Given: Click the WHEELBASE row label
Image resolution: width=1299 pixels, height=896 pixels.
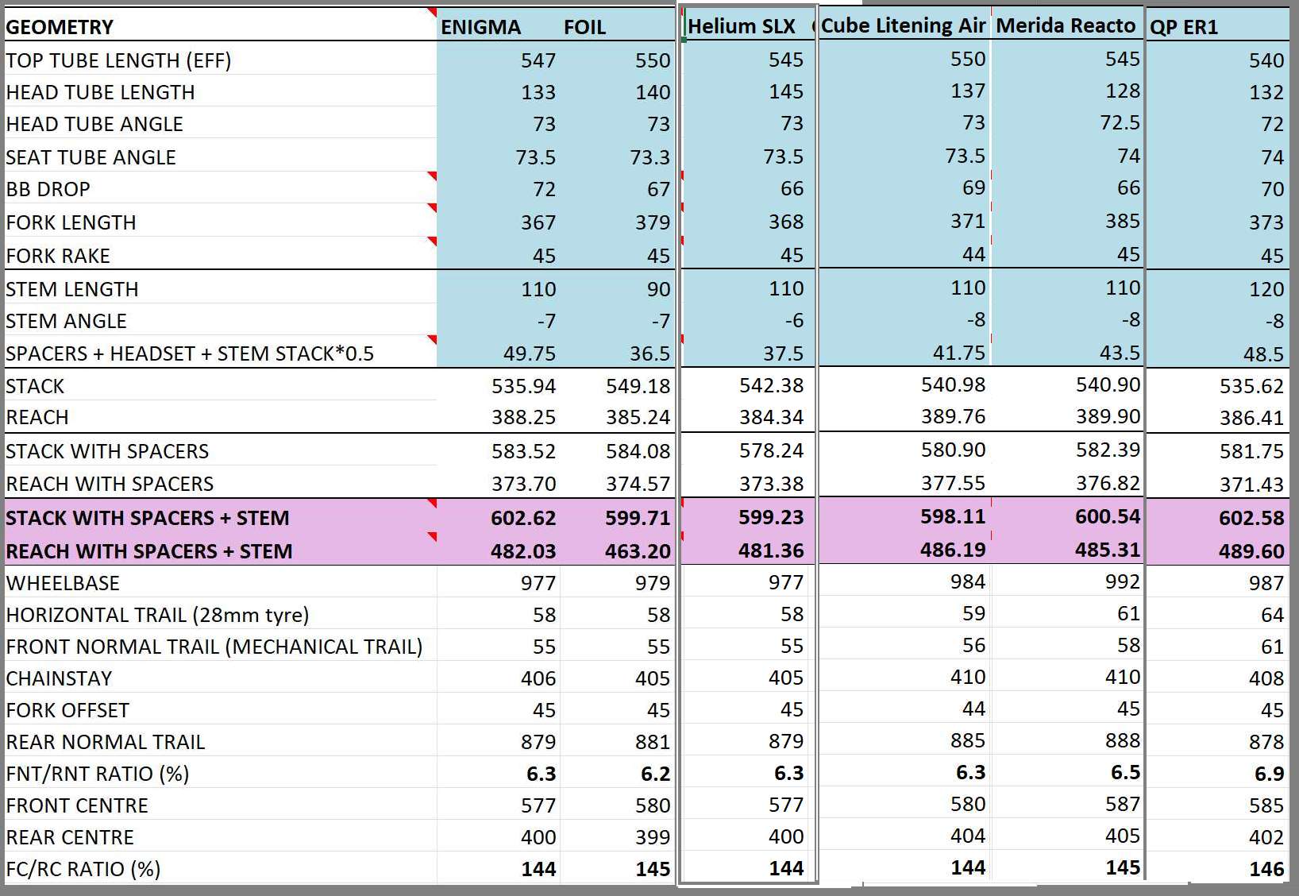Looking at the screenshot, I should click(63, 583).
